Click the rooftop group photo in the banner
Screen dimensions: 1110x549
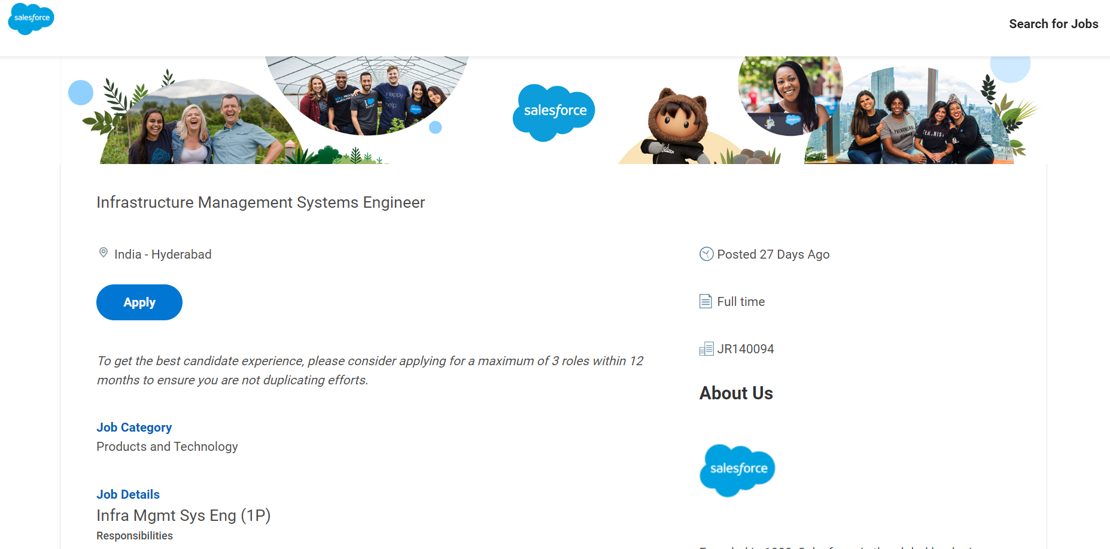click(x=909, y=116)
